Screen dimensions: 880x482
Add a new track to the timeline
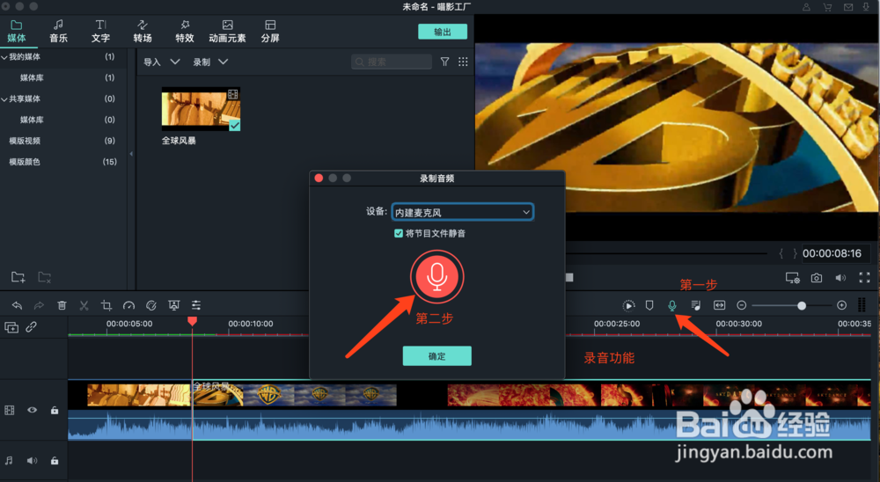click(11, 327)
